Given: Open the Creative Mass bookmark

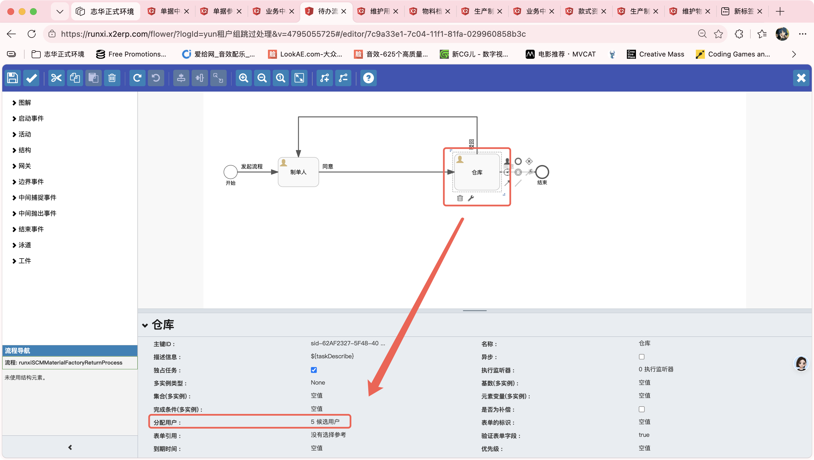Looking at the screenshot, I should point(656,54).
